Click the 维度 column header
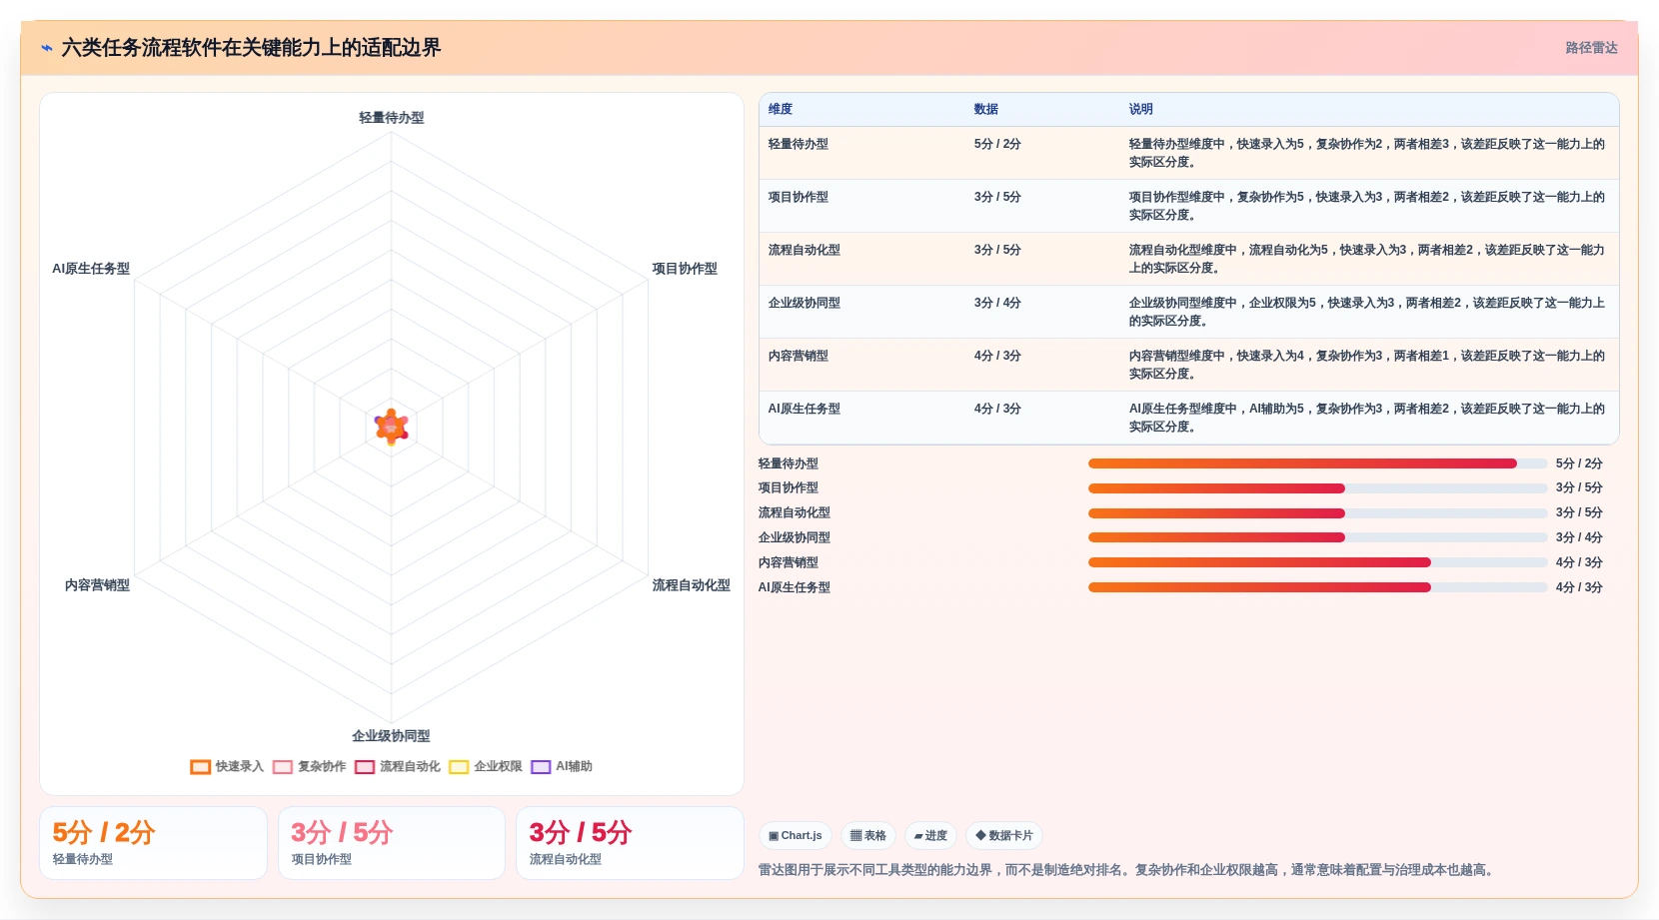 pos(781,109)
